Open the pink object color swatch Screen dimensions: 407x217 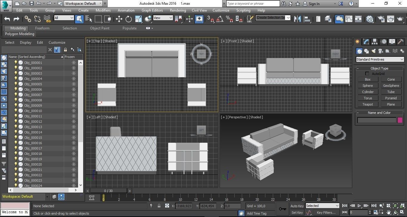(x=400, y=120)
